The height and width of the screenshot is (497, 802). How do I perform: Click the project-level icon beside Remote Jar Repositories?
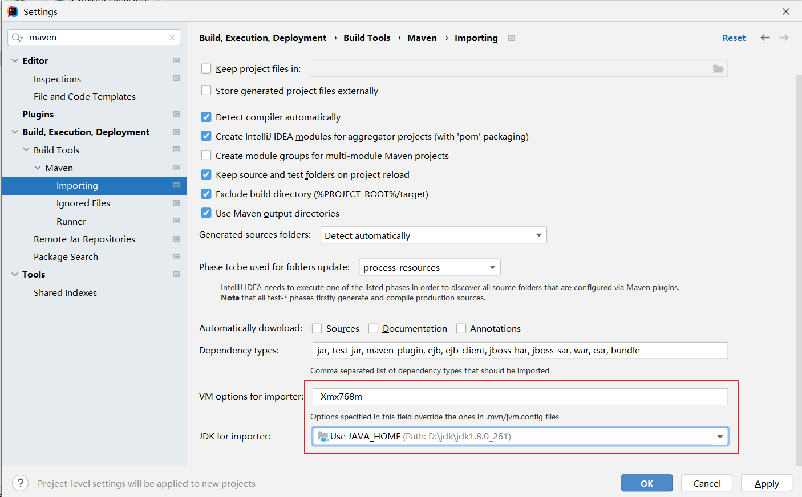point(177,239)
